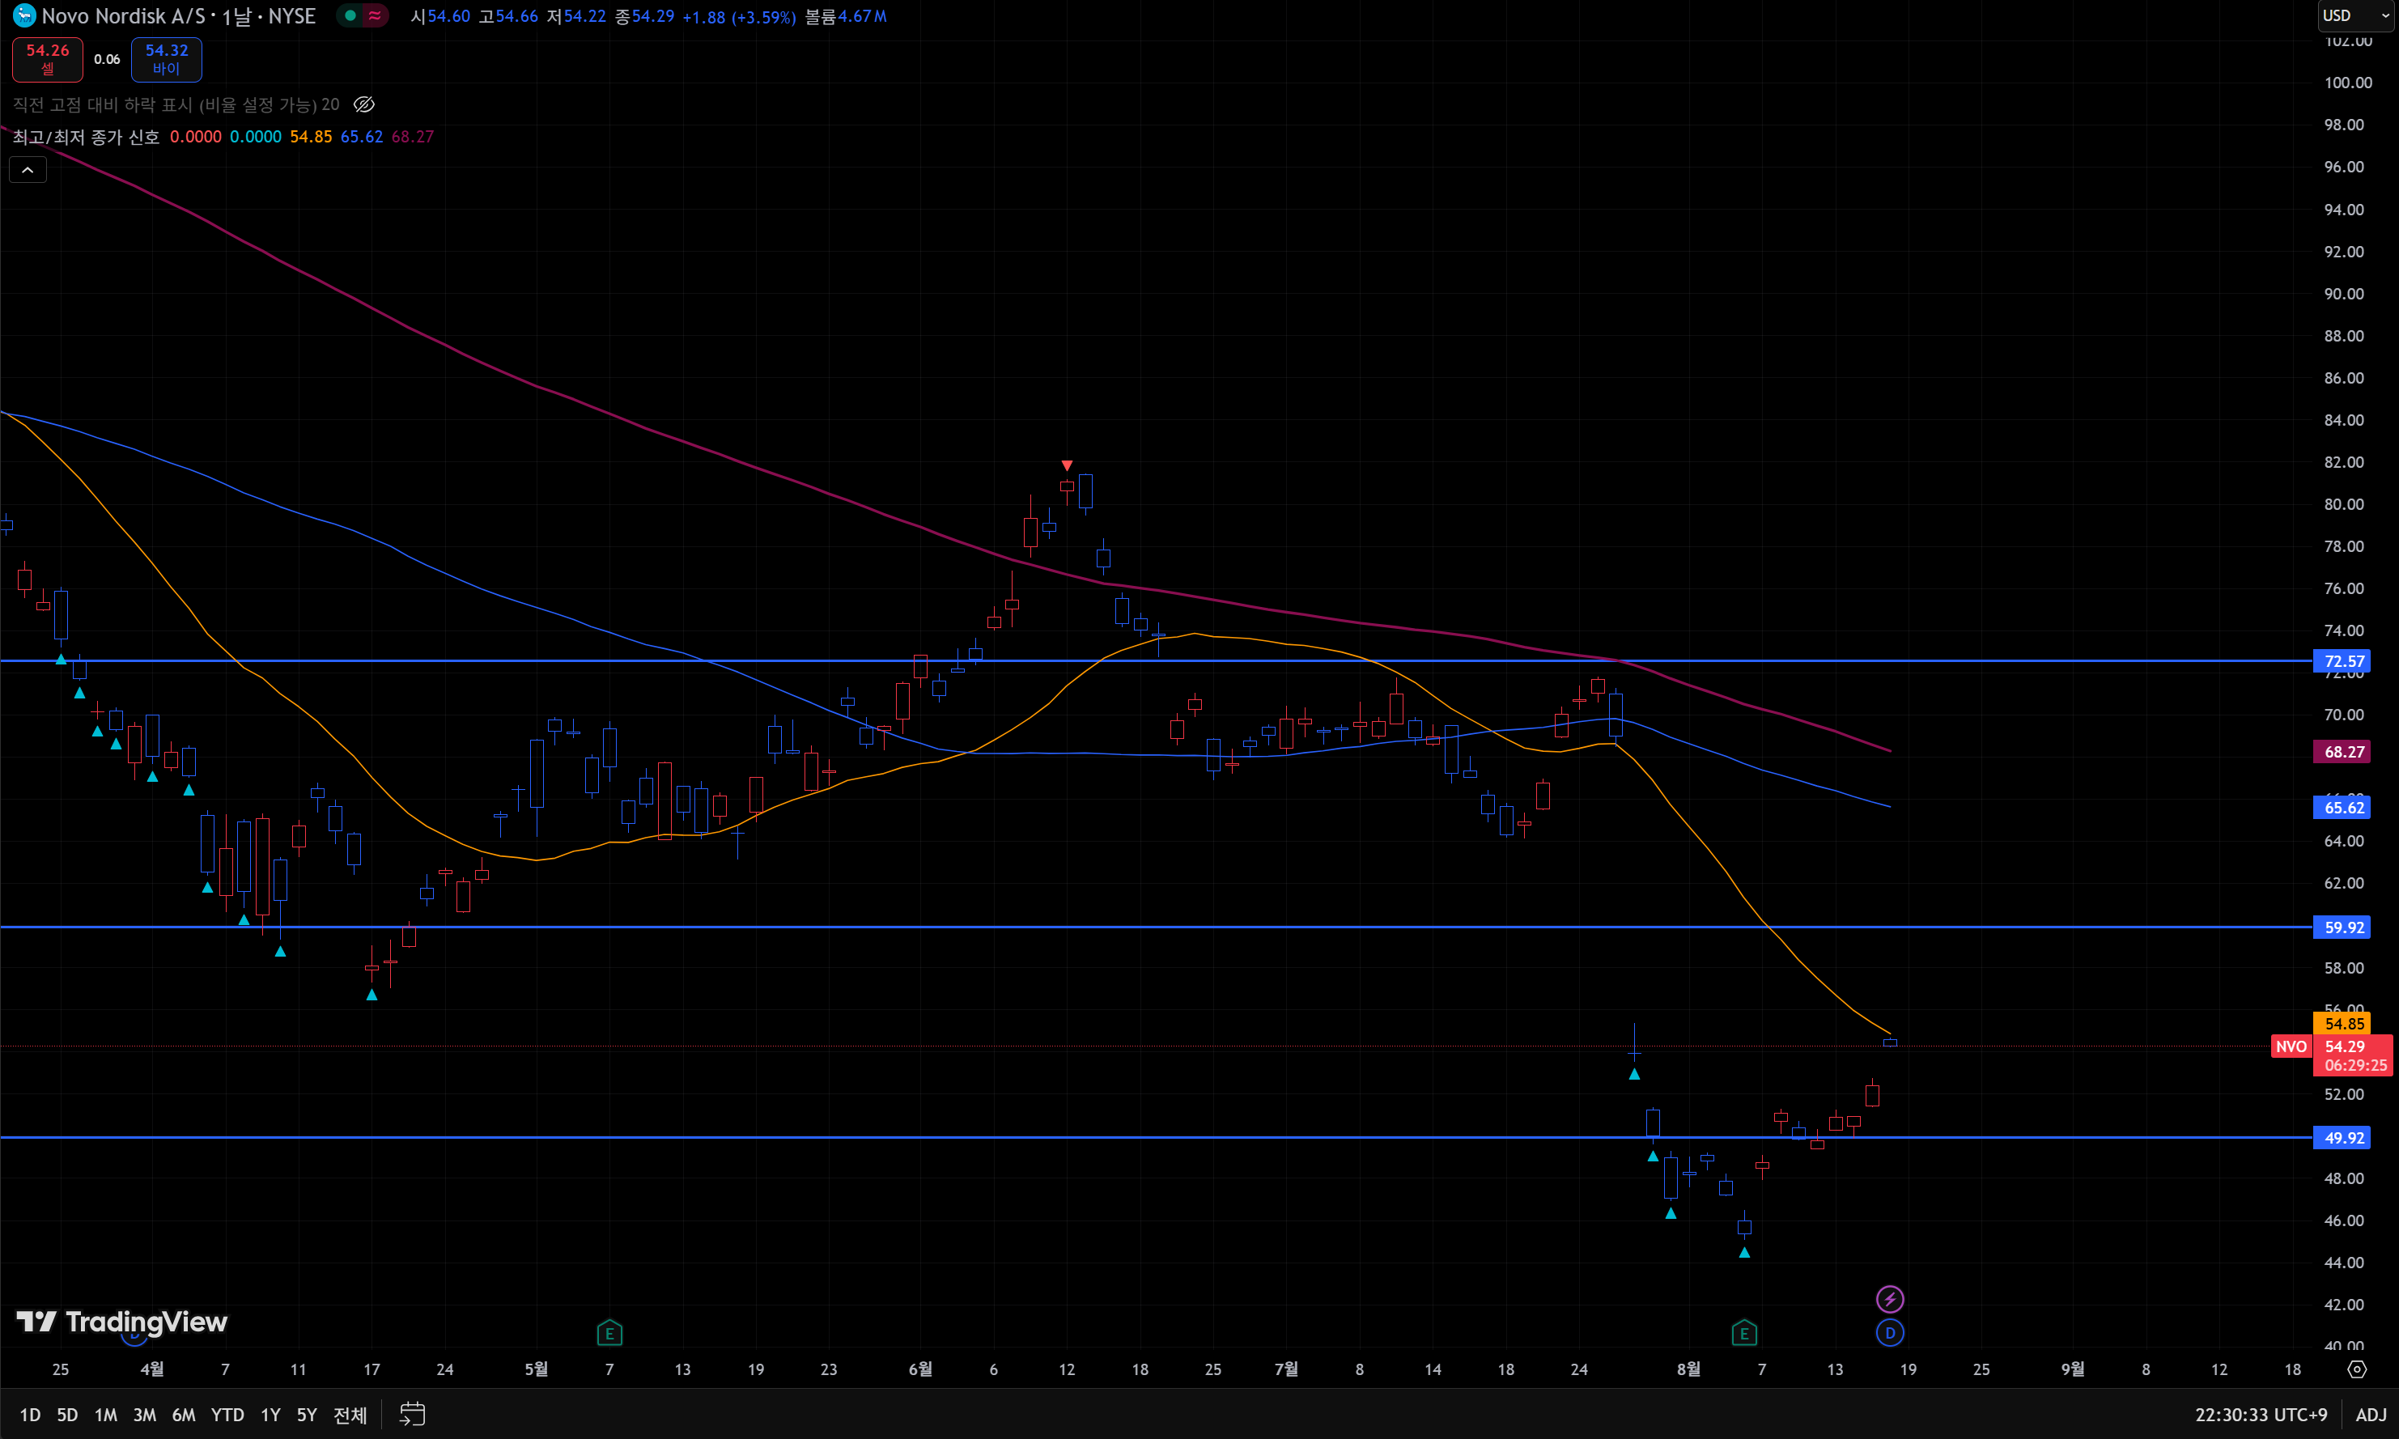Click the 72.57 horizontal line price label
Screen dimensions: 2399x1439
coord(2343,661)
